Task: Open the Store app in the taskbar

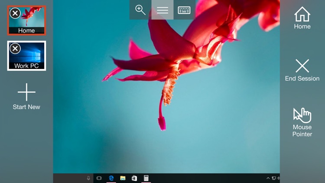Action: (134, 178)
